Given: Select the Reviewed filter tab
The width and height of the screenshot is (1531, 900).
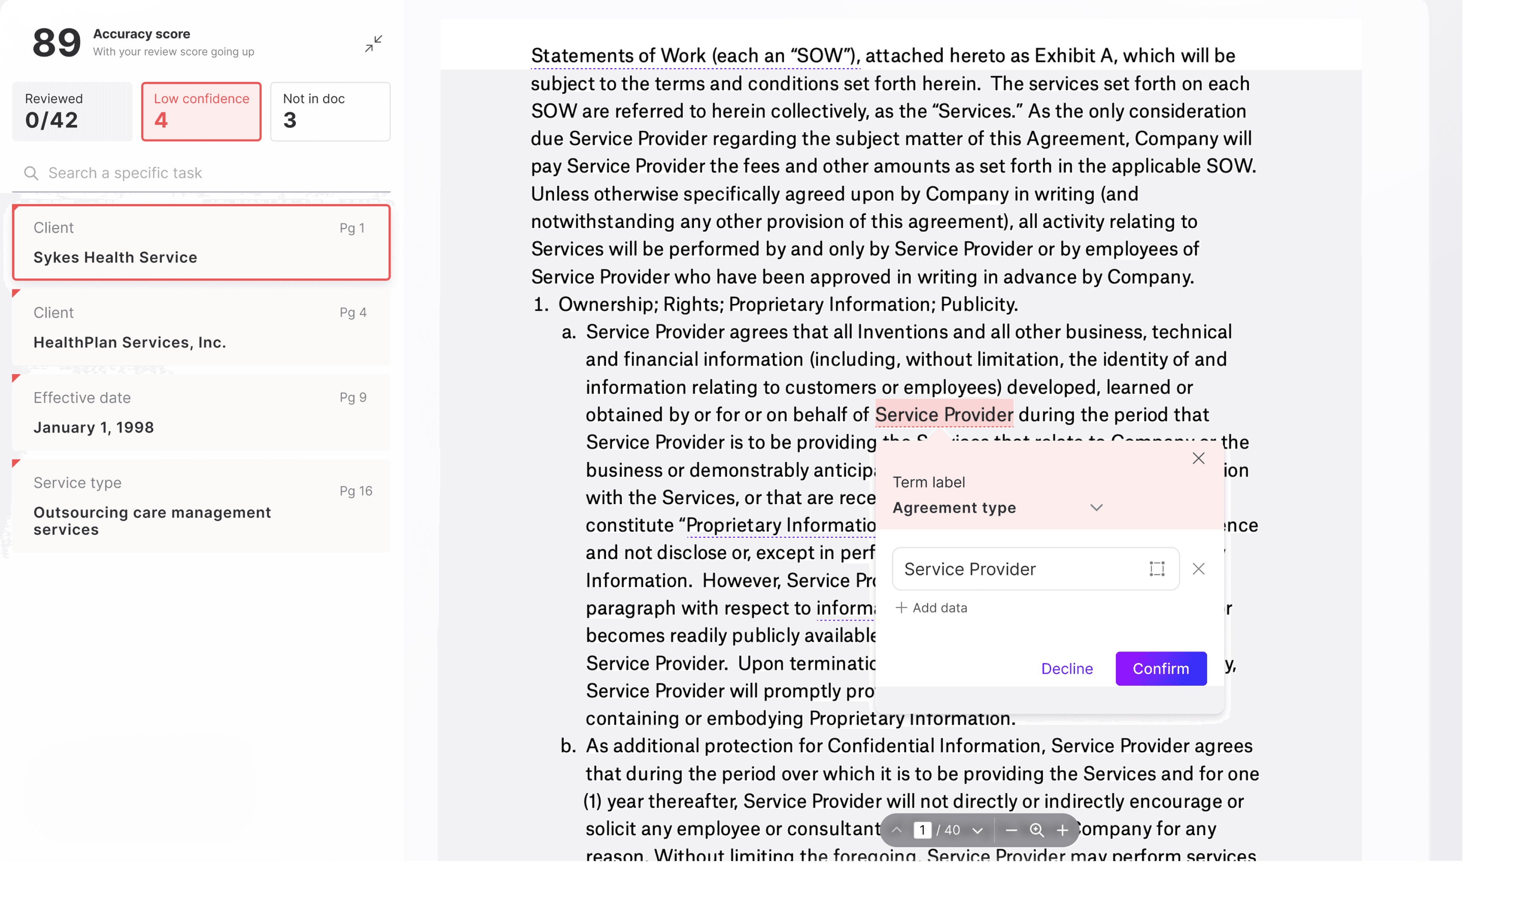Looking at the screenshot, I should click(x=72, y=112).
